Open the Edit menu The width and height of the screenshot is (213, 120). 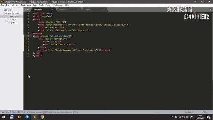pyautogui.click(x=8, y=5)
